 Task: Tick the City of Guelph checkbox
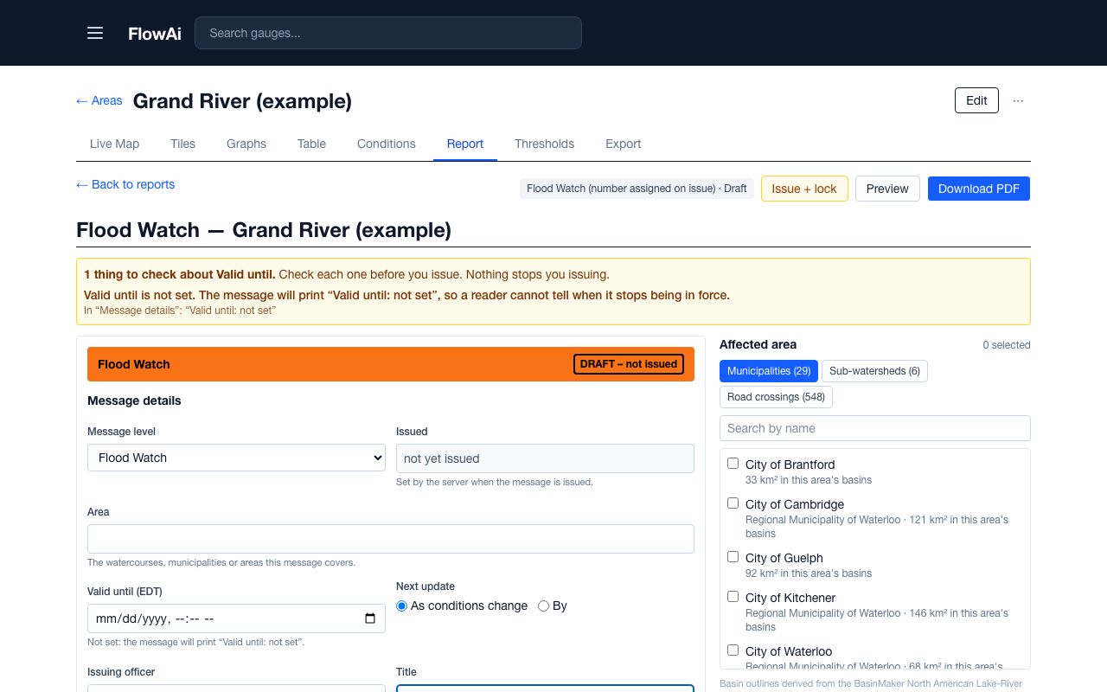point(733,557)
